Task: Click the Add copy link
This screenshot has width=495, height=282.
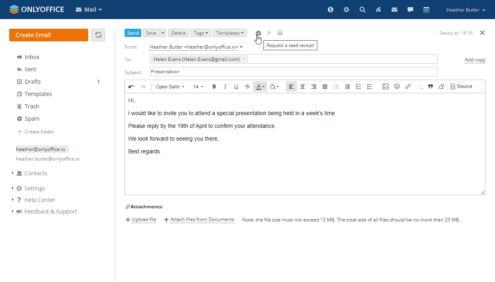Action: pos(475,60)
